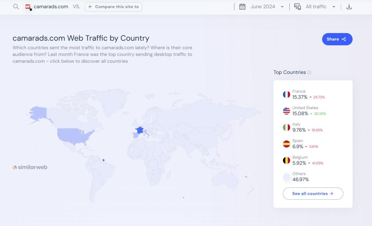Click the Italy flag icon
Screen dimensions: 372x226
pyautogui.click(x=286, y=127)
